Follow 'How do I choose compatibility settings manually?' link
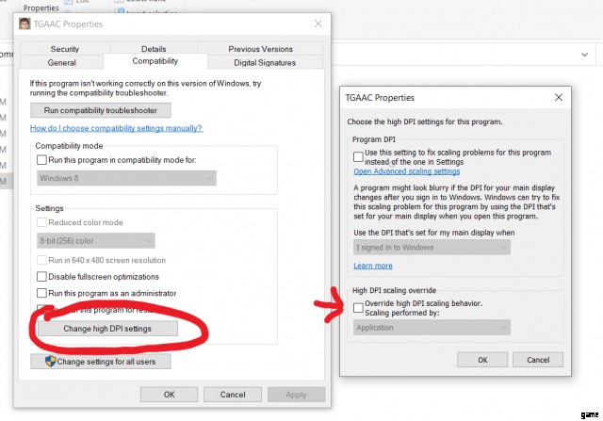The height and width of the screenshot is (421, 603). (116, 128)
